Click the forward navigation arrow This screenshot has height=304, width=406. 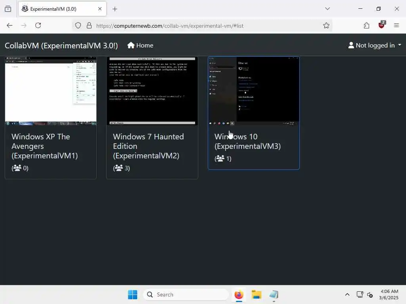click(24, 25)
